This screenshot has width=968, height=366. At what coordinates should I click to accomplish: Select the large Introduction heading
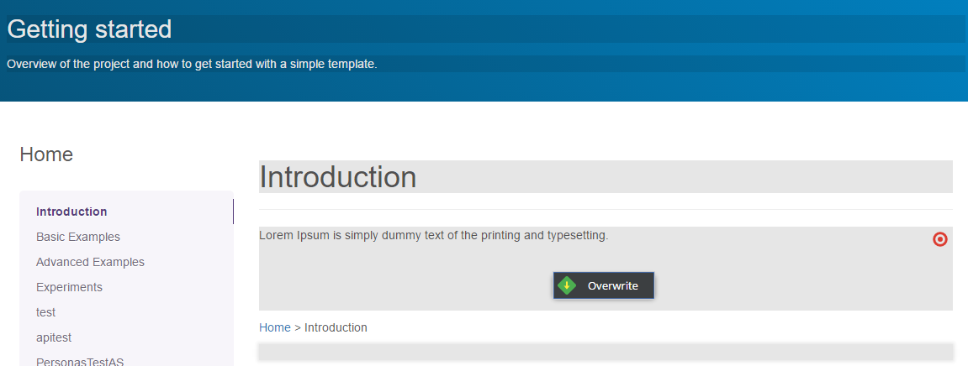[338, 177]
